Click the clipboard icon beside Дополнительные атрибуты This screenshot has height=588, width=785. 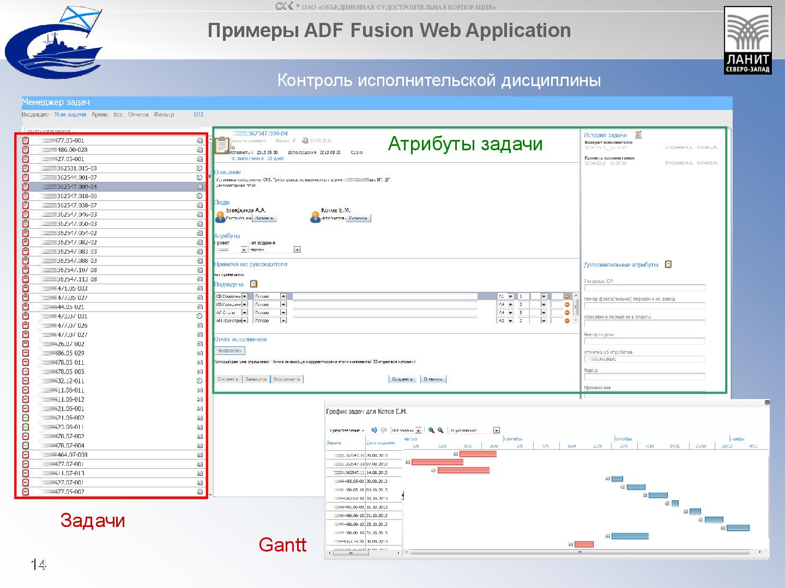pos(669,264)
